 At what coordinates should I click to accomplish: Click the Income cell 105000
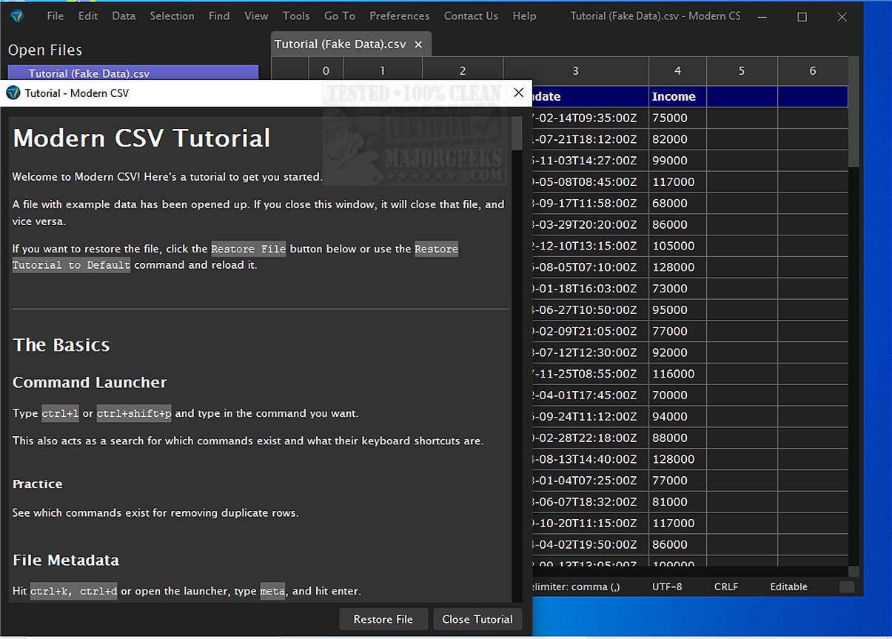677,246
